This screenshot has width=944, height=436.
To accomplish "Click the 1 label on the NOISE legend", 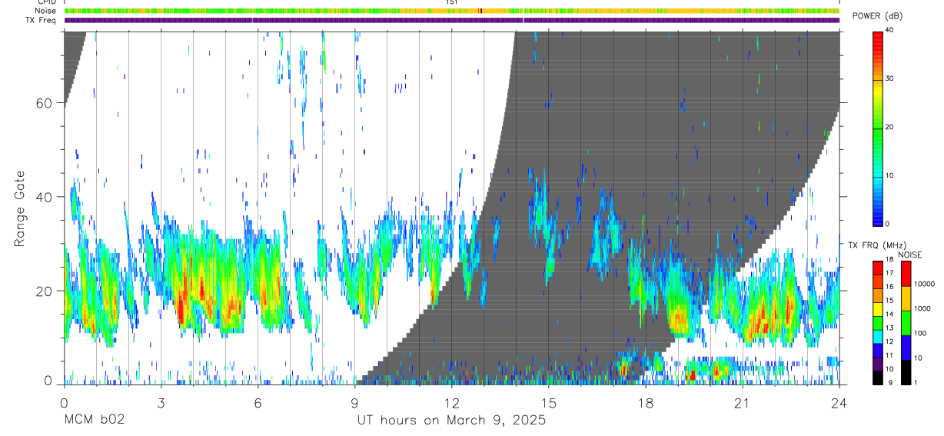I will (916, 382).
